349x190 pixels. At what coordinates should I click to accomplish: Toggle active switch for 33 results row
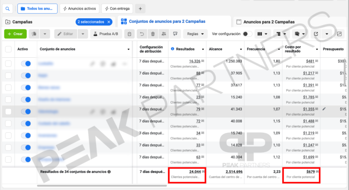(26, 147)
